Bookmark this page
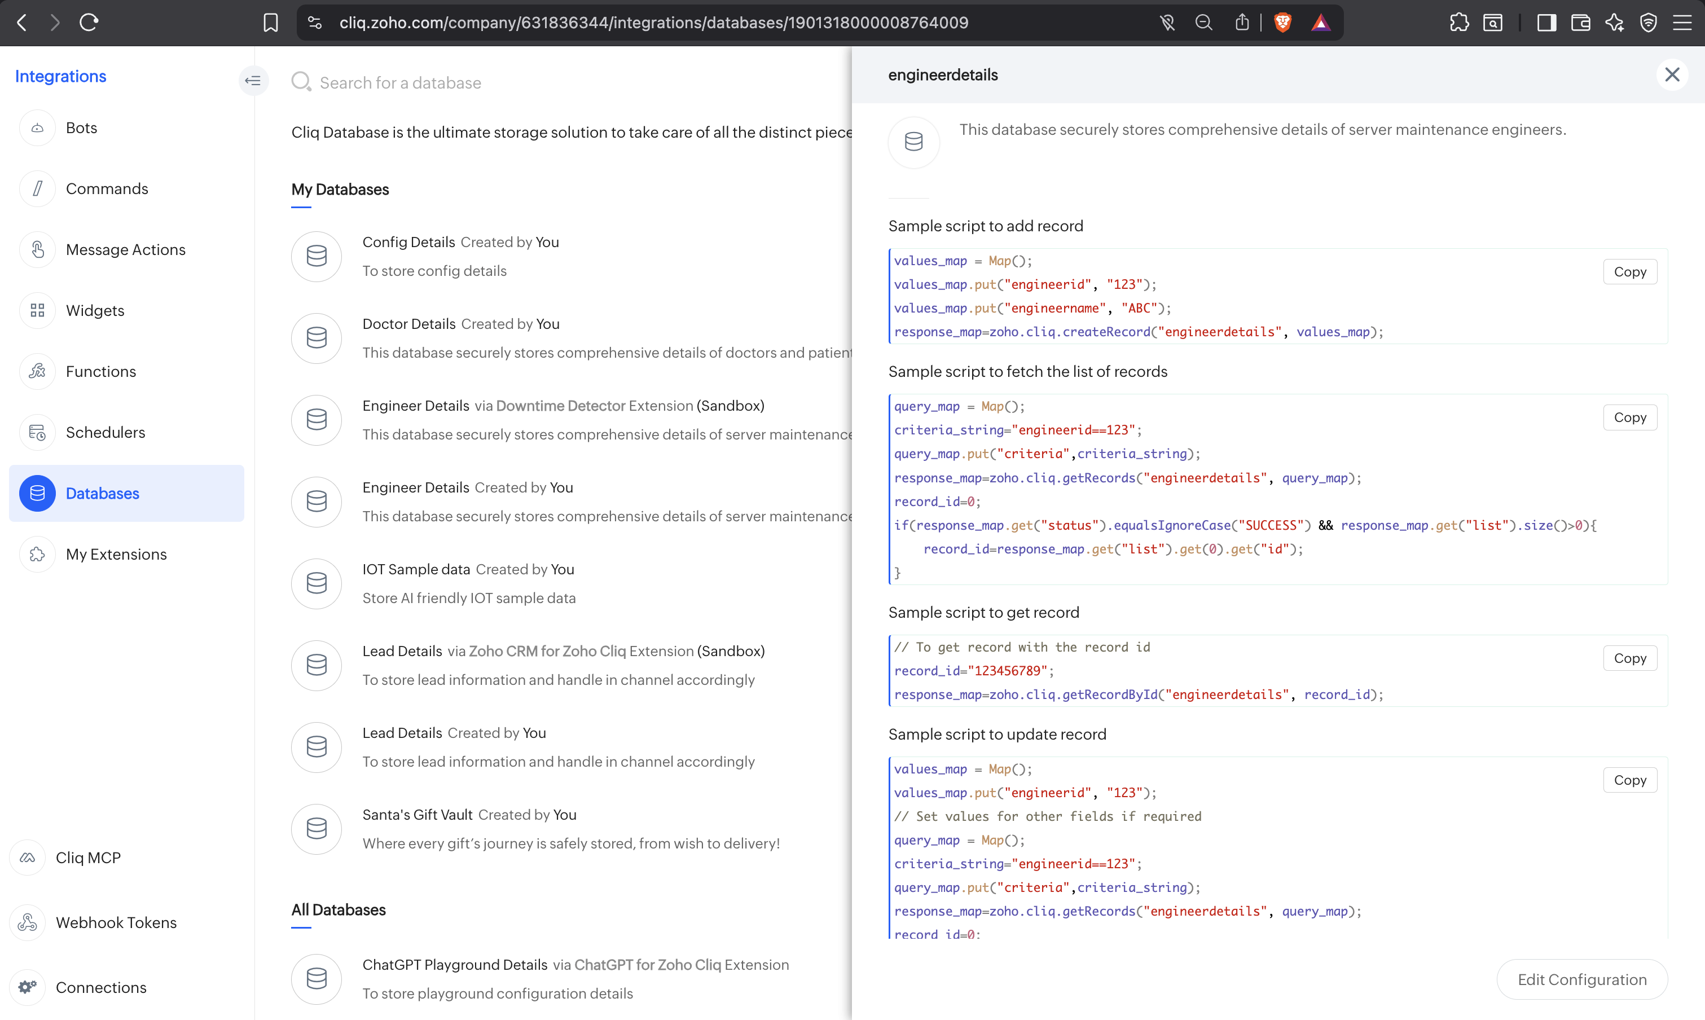 click(271, 23)
